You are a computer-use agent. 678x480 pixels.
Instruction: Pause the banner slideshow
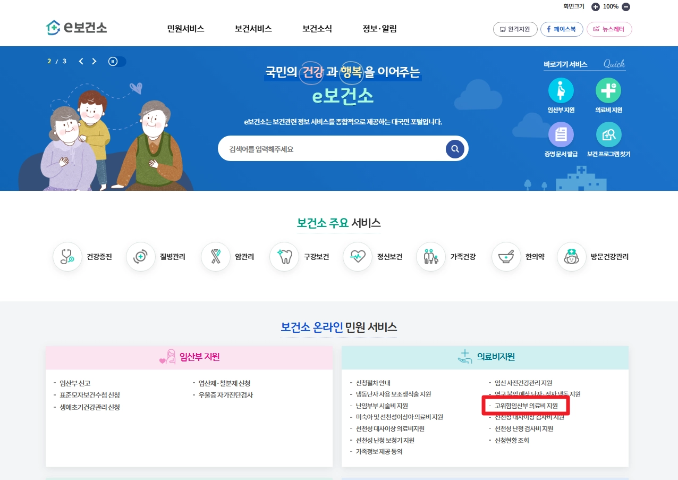tap(112, 62)
